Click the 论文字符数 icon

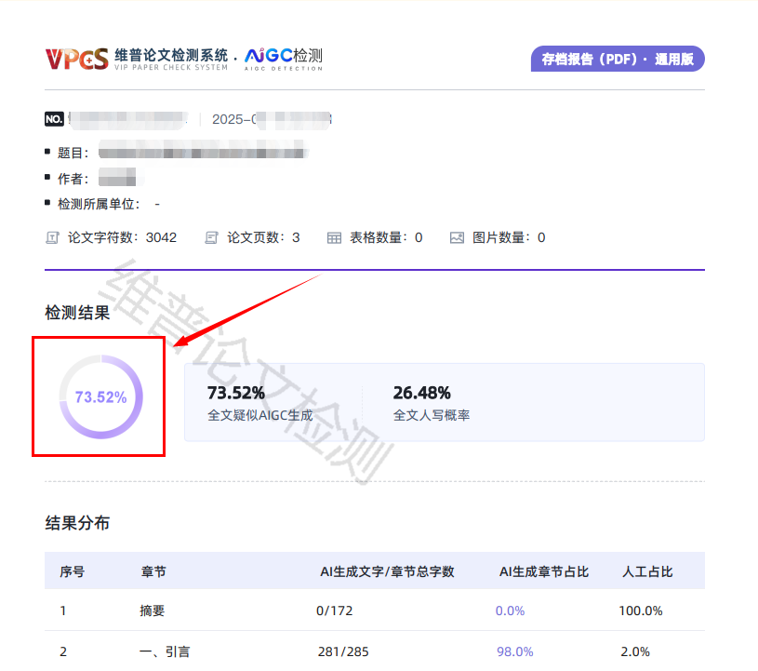point(52,237)
